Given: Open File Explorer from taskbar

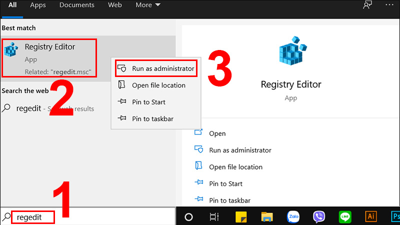Looking at the screenshot, I should click(x=267, y=216).
